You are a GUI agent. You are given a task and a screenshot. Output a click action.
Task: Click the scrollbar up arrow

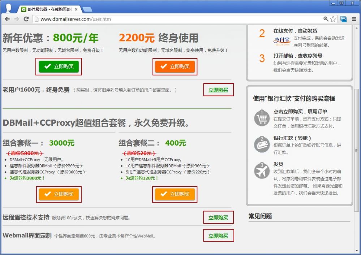click(x=356, y=27)
